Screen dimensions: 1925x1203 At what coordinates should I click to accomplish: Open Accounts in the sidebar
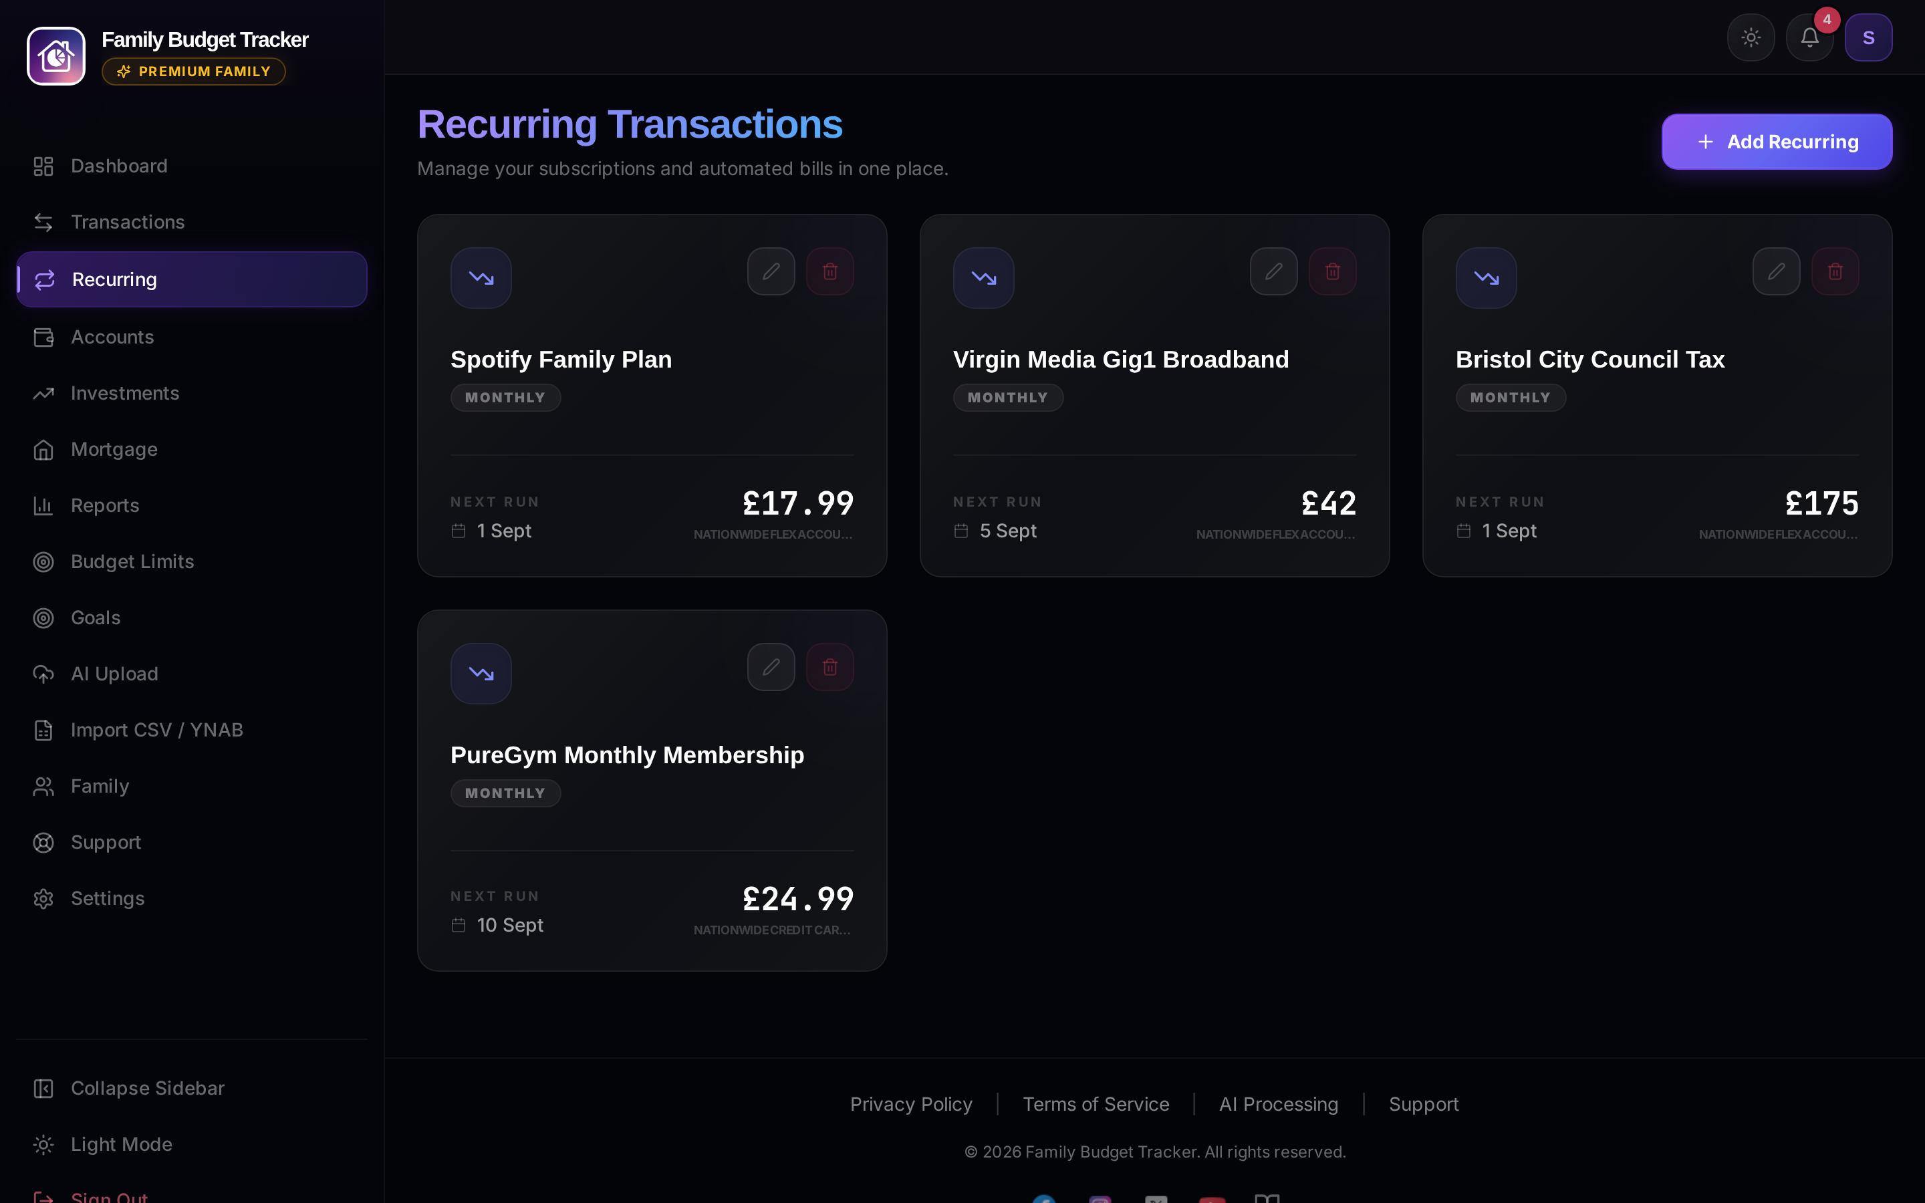click(192, 338)
